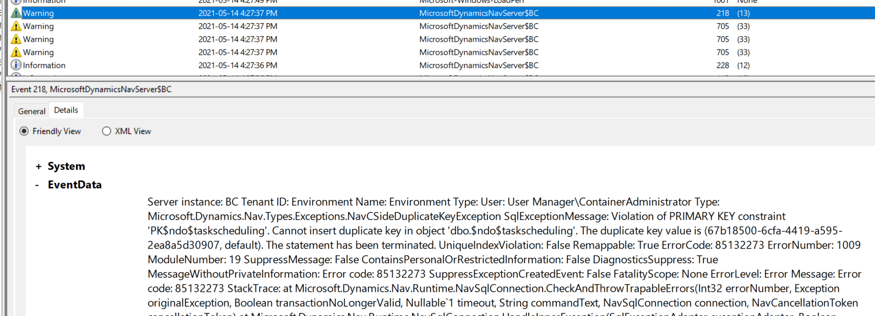Click the warning icon of event 218 row
This screenshot has height=316, width=875.
tap(16, 13)
